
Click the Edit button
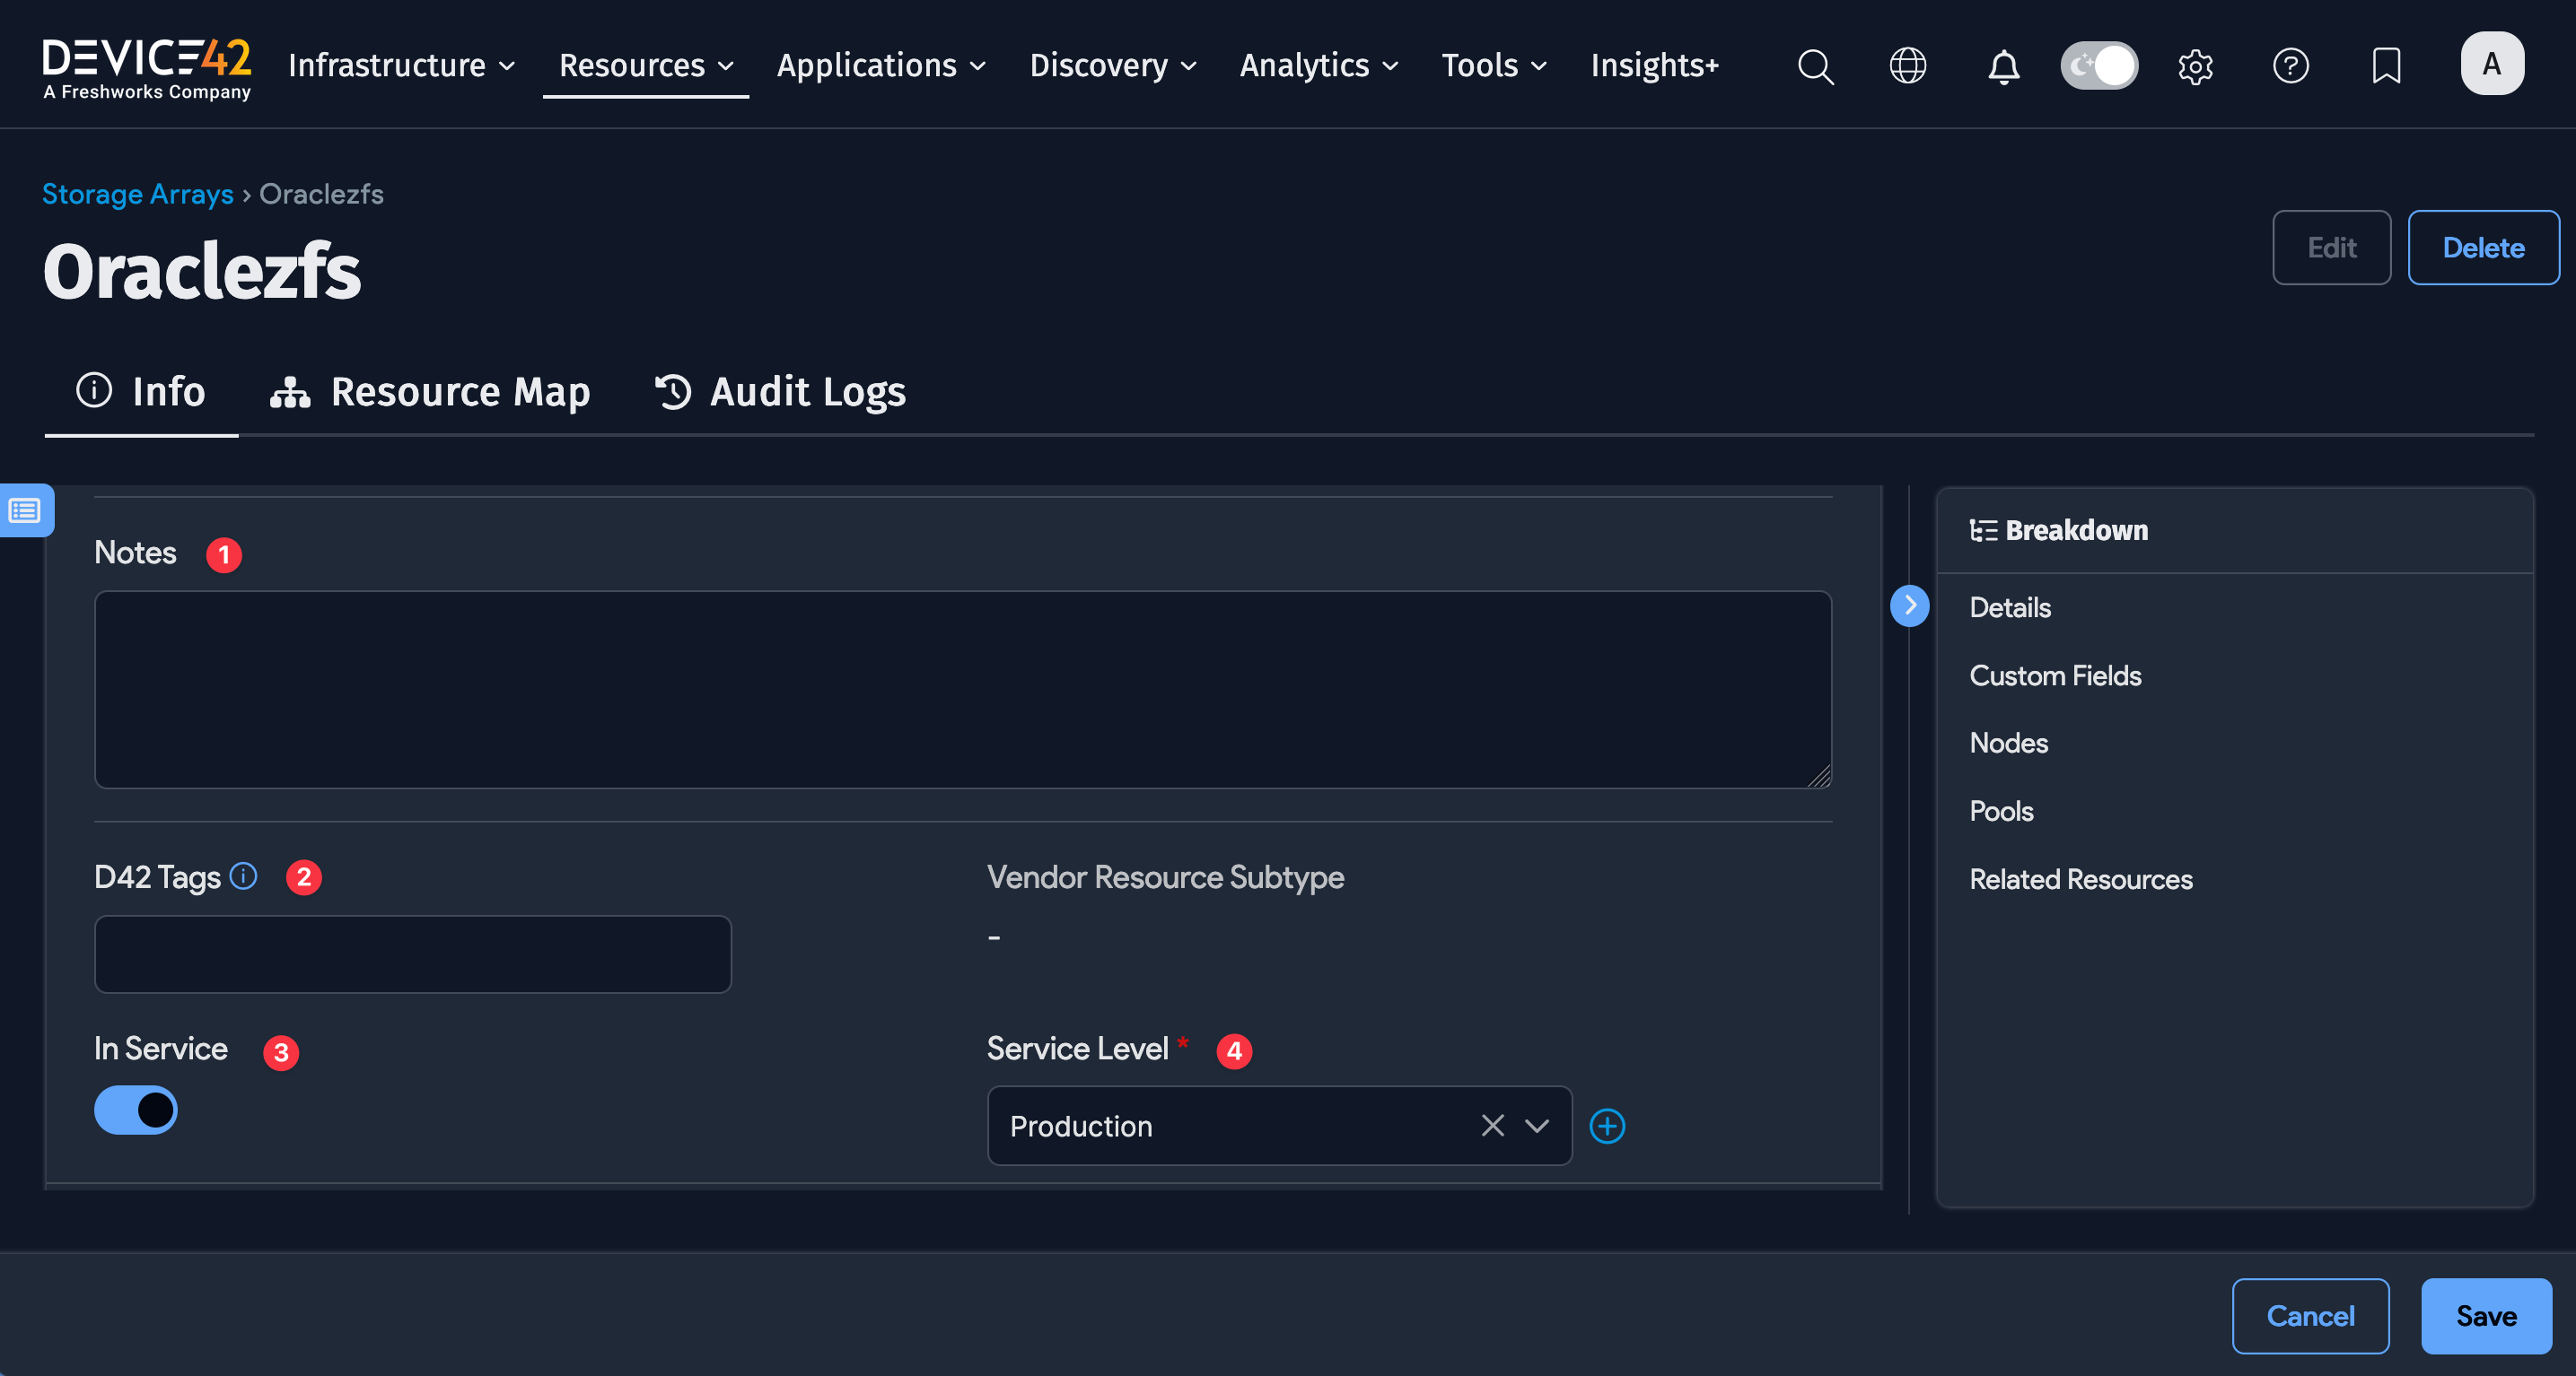click(x=2331, y=247)
